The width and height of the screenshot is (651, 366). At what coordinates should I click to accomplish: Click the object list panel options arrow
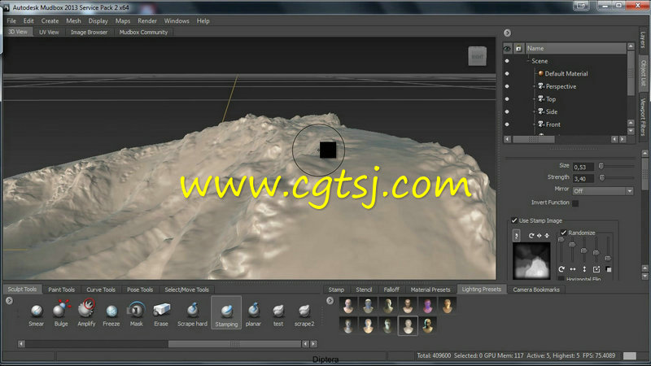coord(507,33)
